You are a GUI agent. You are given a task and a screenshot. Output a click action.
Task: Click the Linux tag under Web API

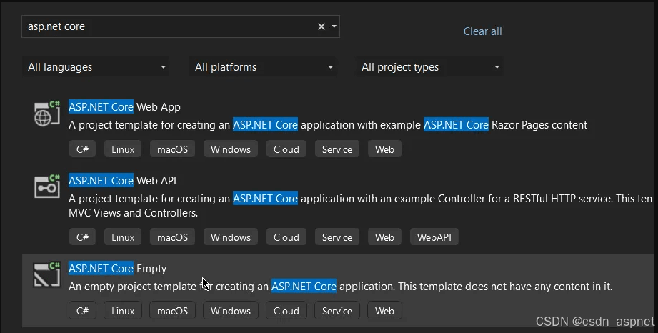[123, 237]
